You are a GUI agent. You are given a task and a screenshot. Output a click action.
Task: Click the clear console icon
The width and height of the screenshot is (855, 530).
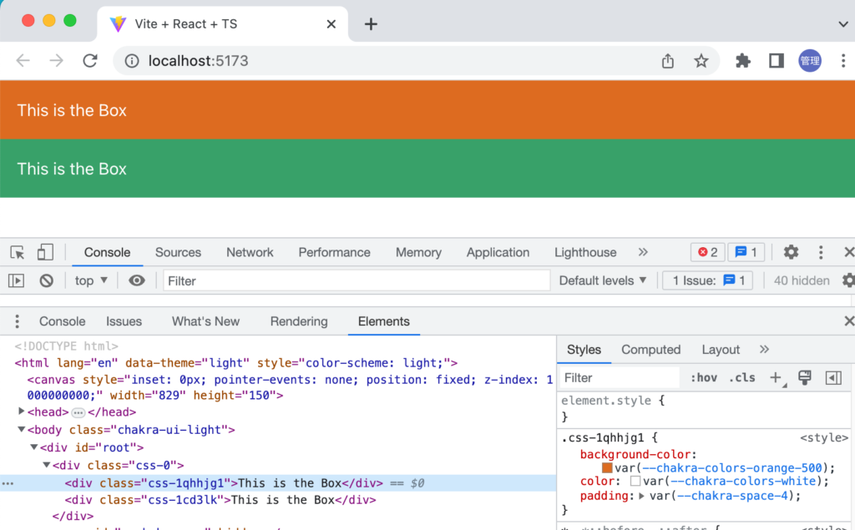pos(47,280)
